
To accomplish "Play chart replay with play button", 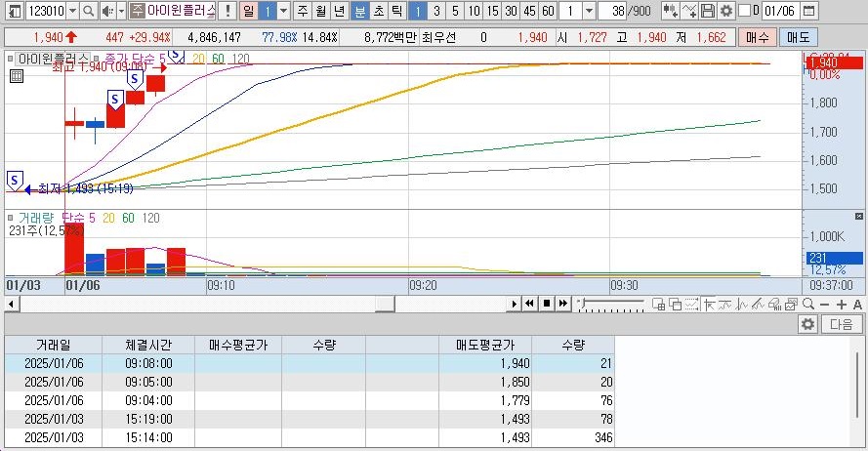I will click(x=515, y=304).
